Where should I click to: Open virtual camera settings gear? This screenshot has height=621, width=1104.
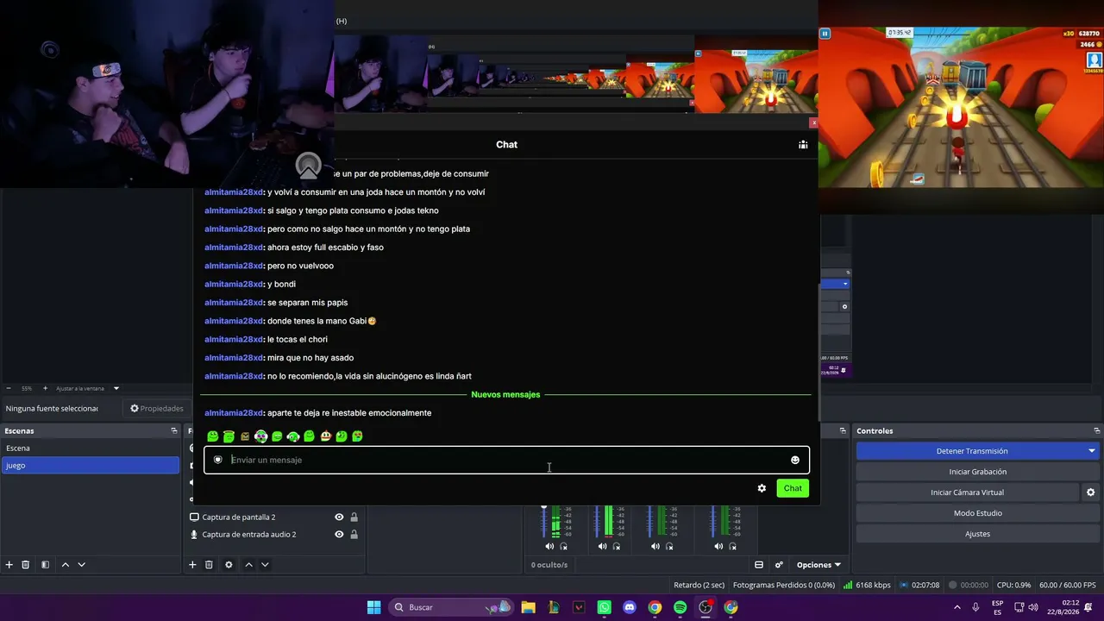tap(1090, 492)
